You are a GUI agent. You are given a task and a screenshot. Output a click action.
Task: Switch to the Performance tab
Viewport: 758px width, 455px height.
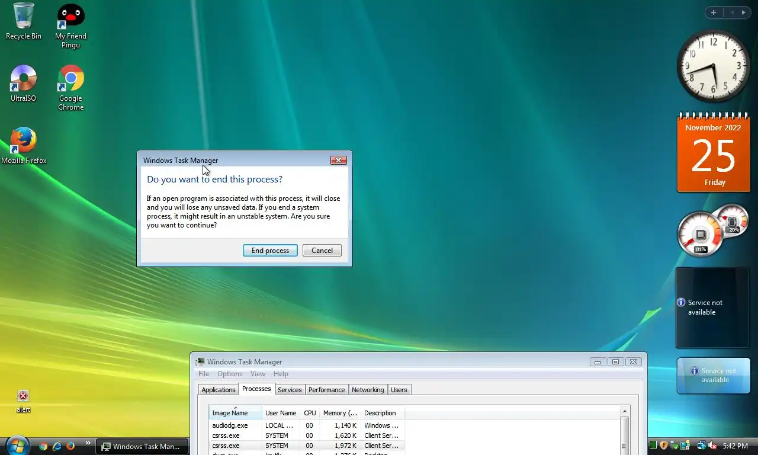(x=326, y=390)
